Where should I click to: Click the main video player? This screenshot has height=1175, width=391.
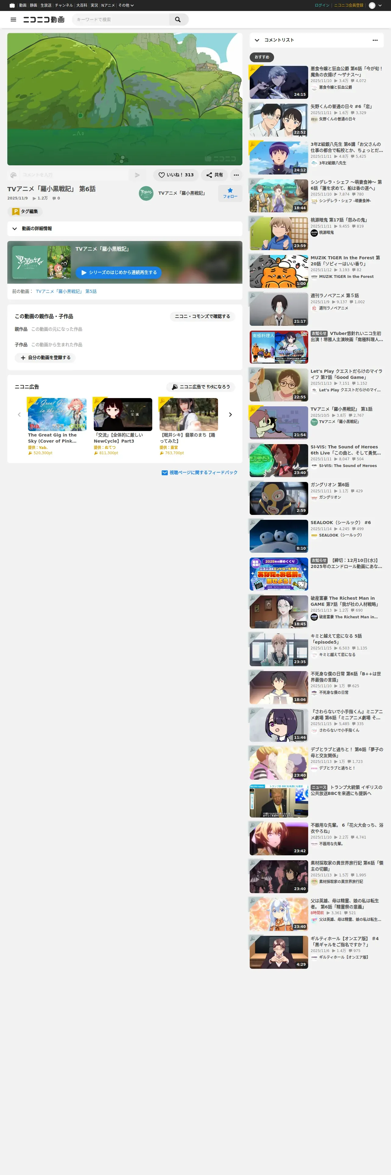(125, 99)
